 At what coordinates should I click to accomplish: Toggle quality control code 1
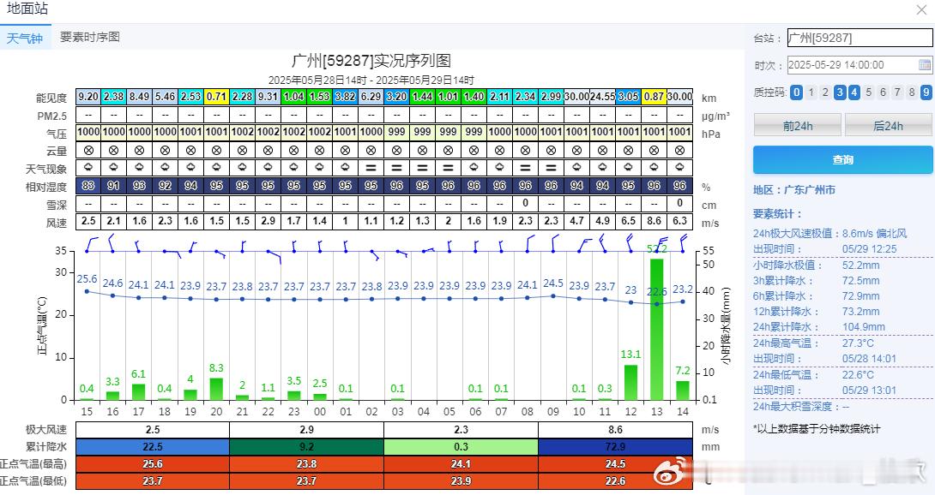811,92
